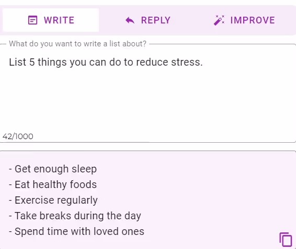Switch to the REPLY tab
The image size is (296, 249).
[148, 20]
